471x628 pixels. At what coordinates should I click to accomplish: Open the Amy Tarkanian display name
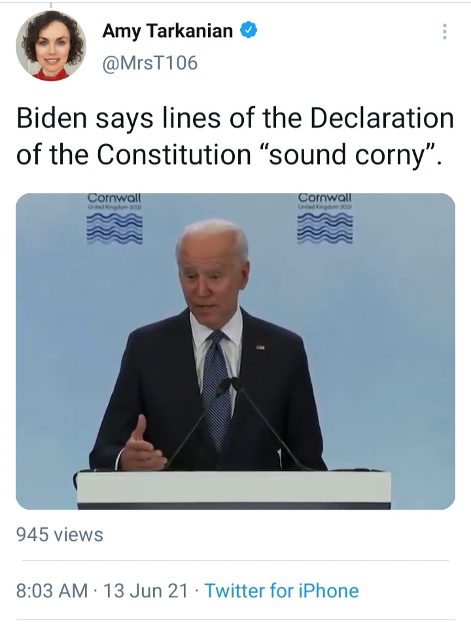[x=167, y=31]
